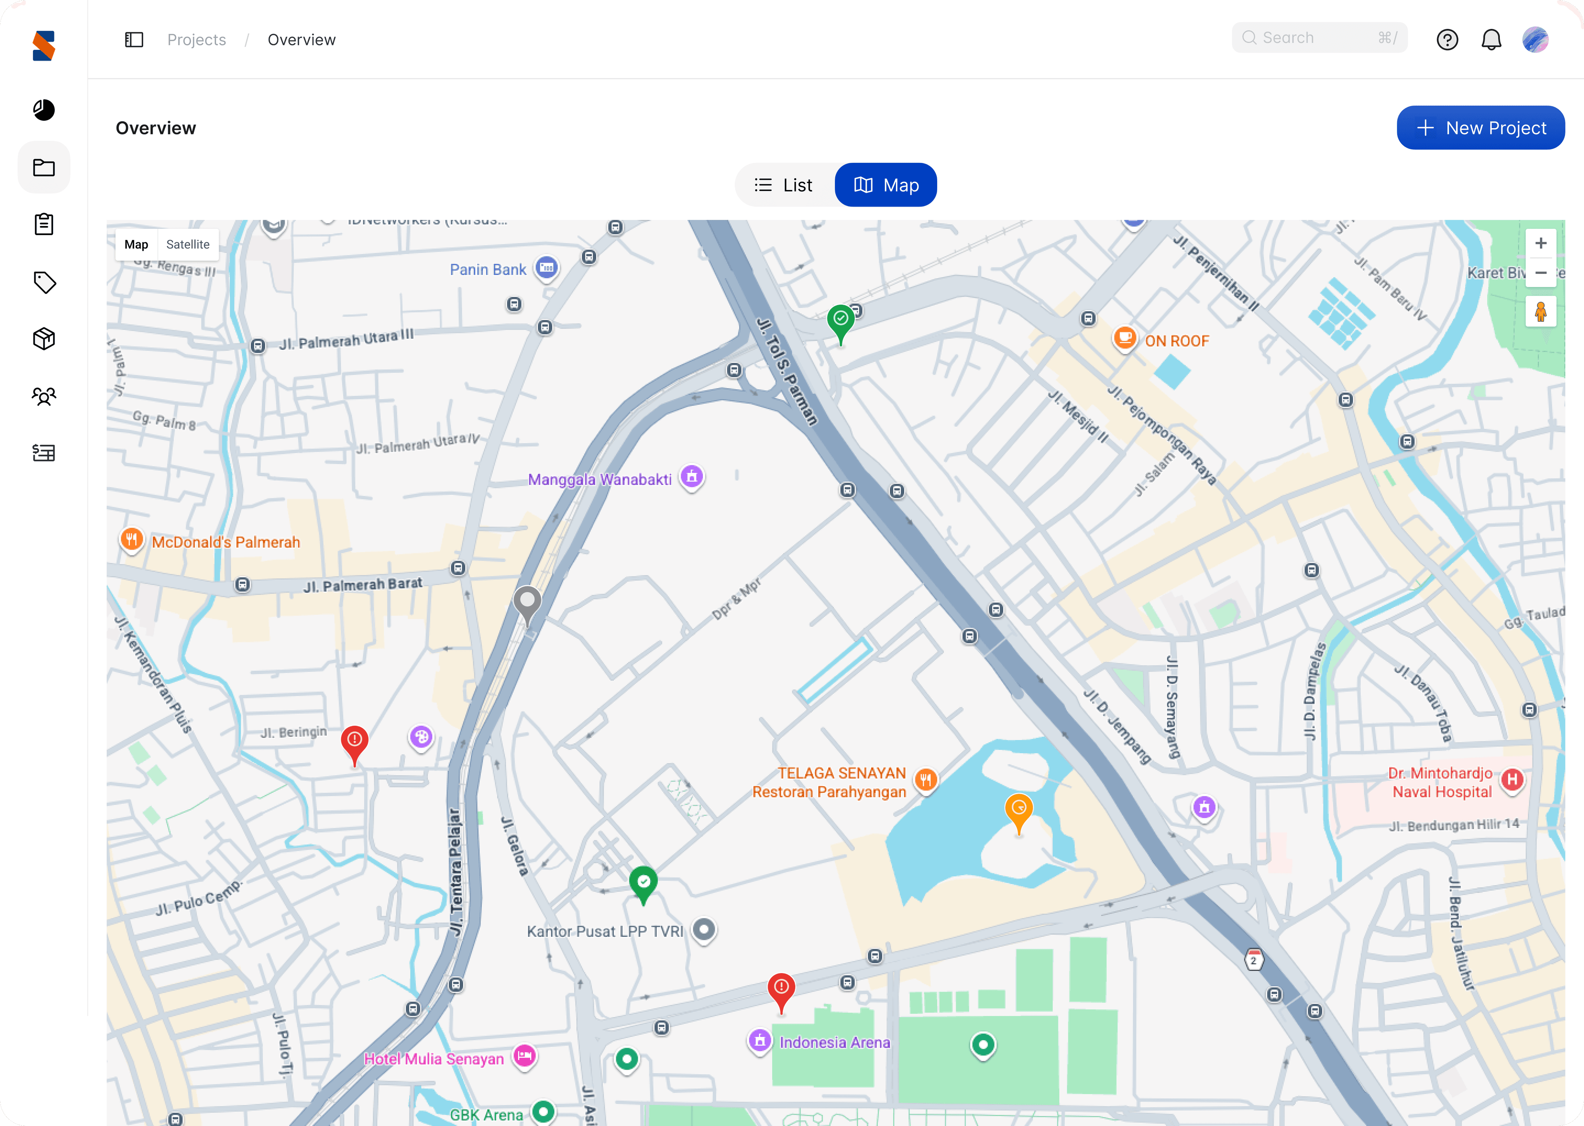
Task: Click the toll road exit 2 badge
Action: point(1253,959)
